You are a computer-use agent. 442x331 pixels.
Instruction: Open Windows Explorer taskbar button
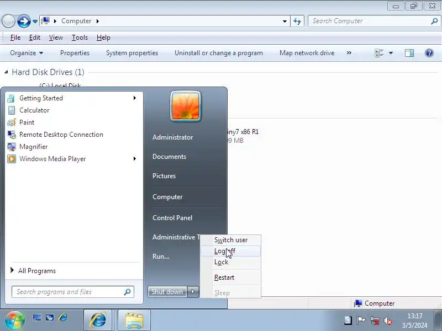point(134,320)
